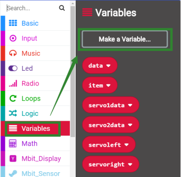Image resolution: width=181 pixels, height=177 pixels.
Task: Open the Variables category
Action: [x=35, y=128]
